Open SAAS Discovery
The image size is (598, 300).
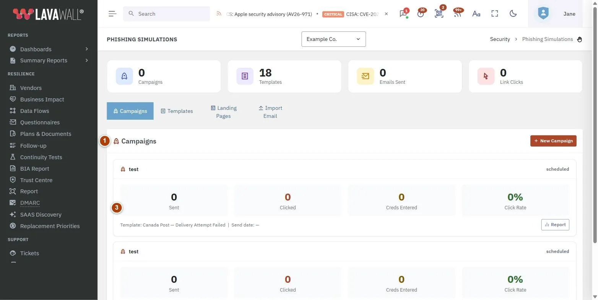point(41,214)
